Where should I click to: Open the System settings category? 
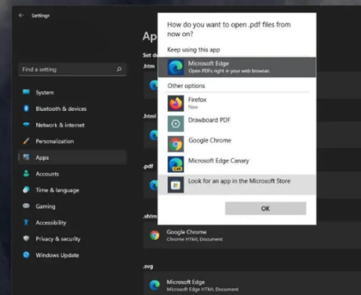(72, 92)
